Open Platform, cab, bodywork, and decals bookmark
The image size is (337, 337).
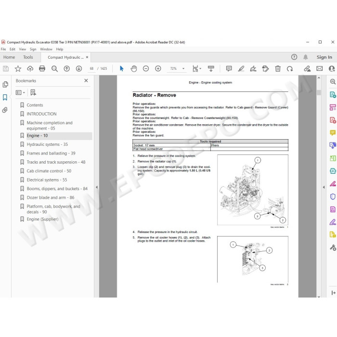tap(53, 209)
